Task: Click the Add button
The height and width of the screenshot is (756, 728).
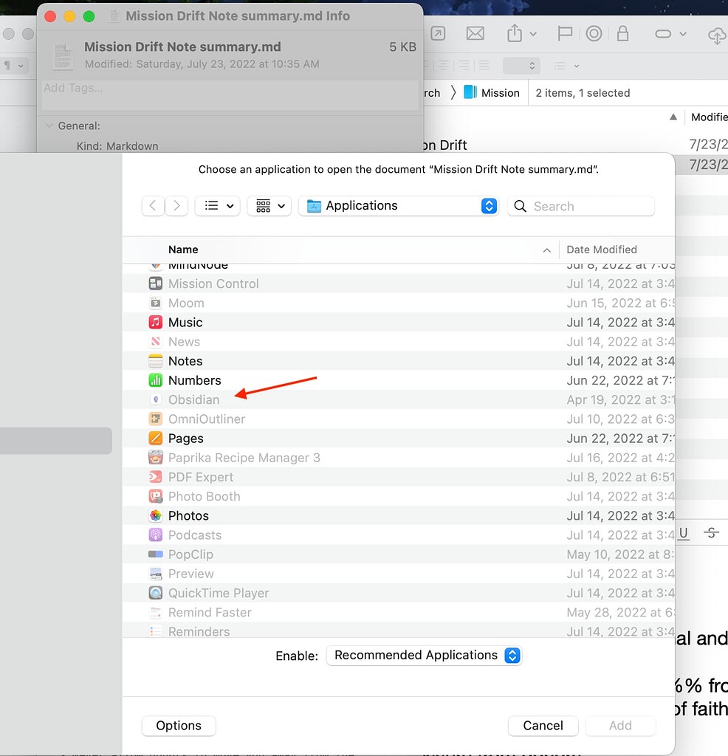Action: pos(620,726)
